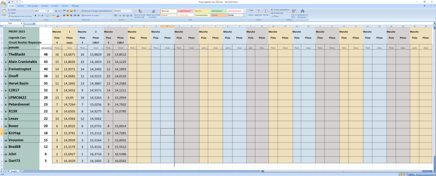The height and width of the screenshot is (176, 436).
Task: Click the Trier et filtrer icon
Action: point(294,13)
